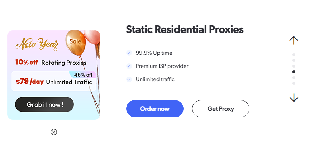
Task: Click the up arrow to previous slide
Action: pyautogui.click(x=294, y=40)
